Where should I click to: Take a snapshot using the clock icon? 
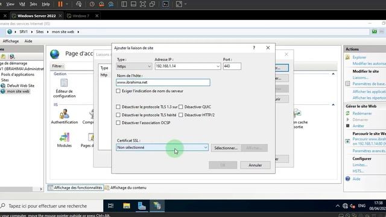click(92, 4)
